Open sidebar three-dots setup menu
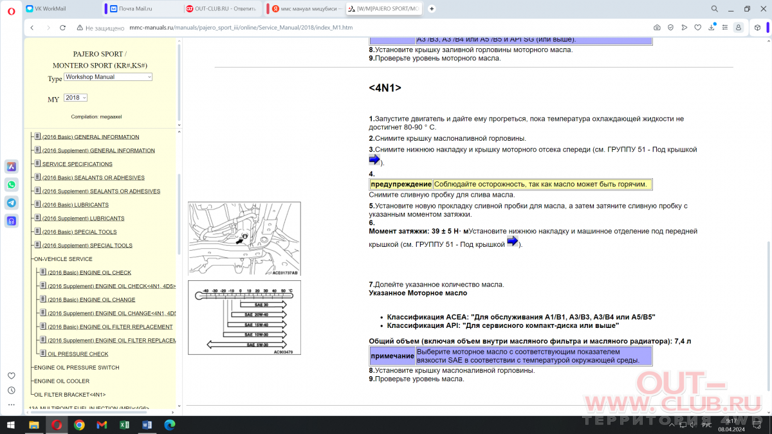 point(12,405)
